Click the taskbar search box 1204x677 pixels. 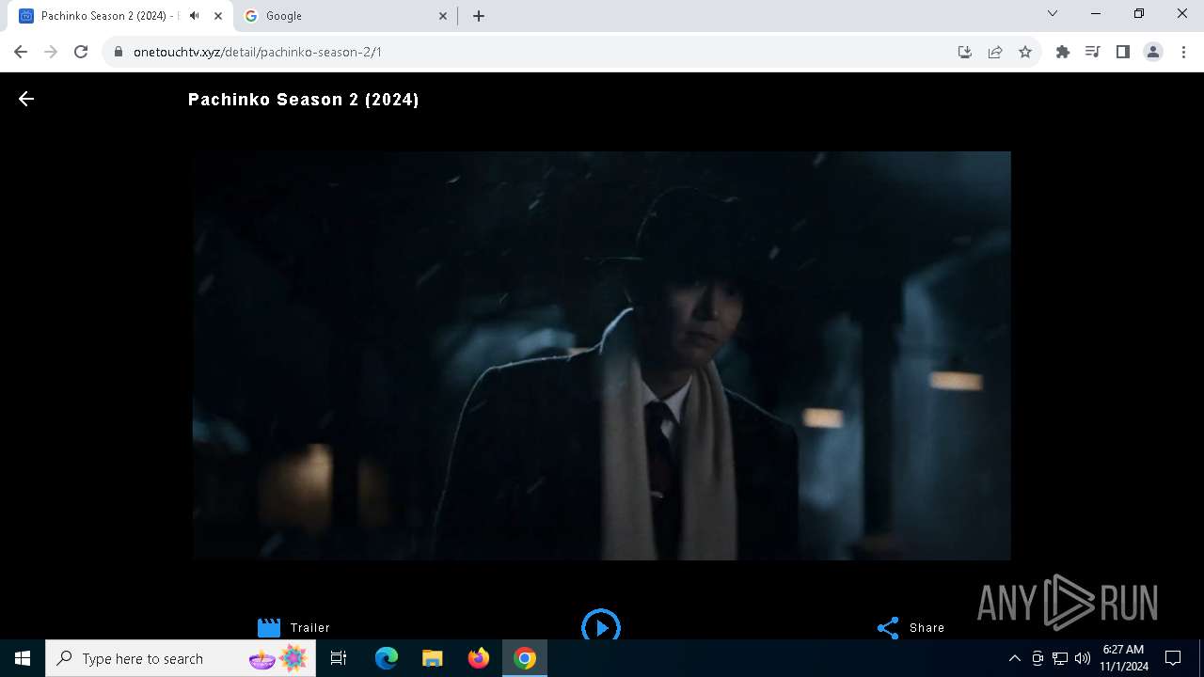point(182,658)
